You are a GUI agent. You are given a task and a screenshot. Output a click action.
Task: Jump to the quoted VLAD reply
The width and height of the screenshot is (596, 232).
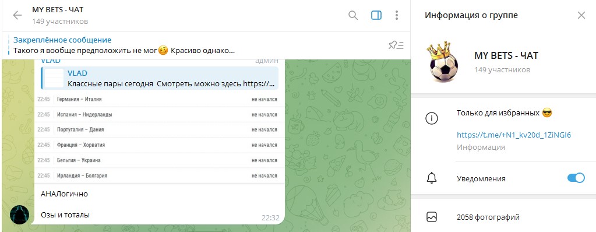tap(160, 78)
